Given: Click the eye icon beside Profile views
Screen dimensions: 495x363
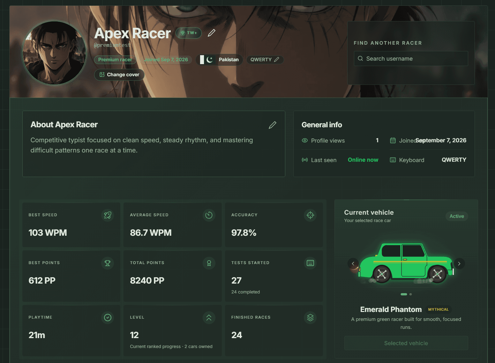Looking at the screenshot, I should coord(305,140).
